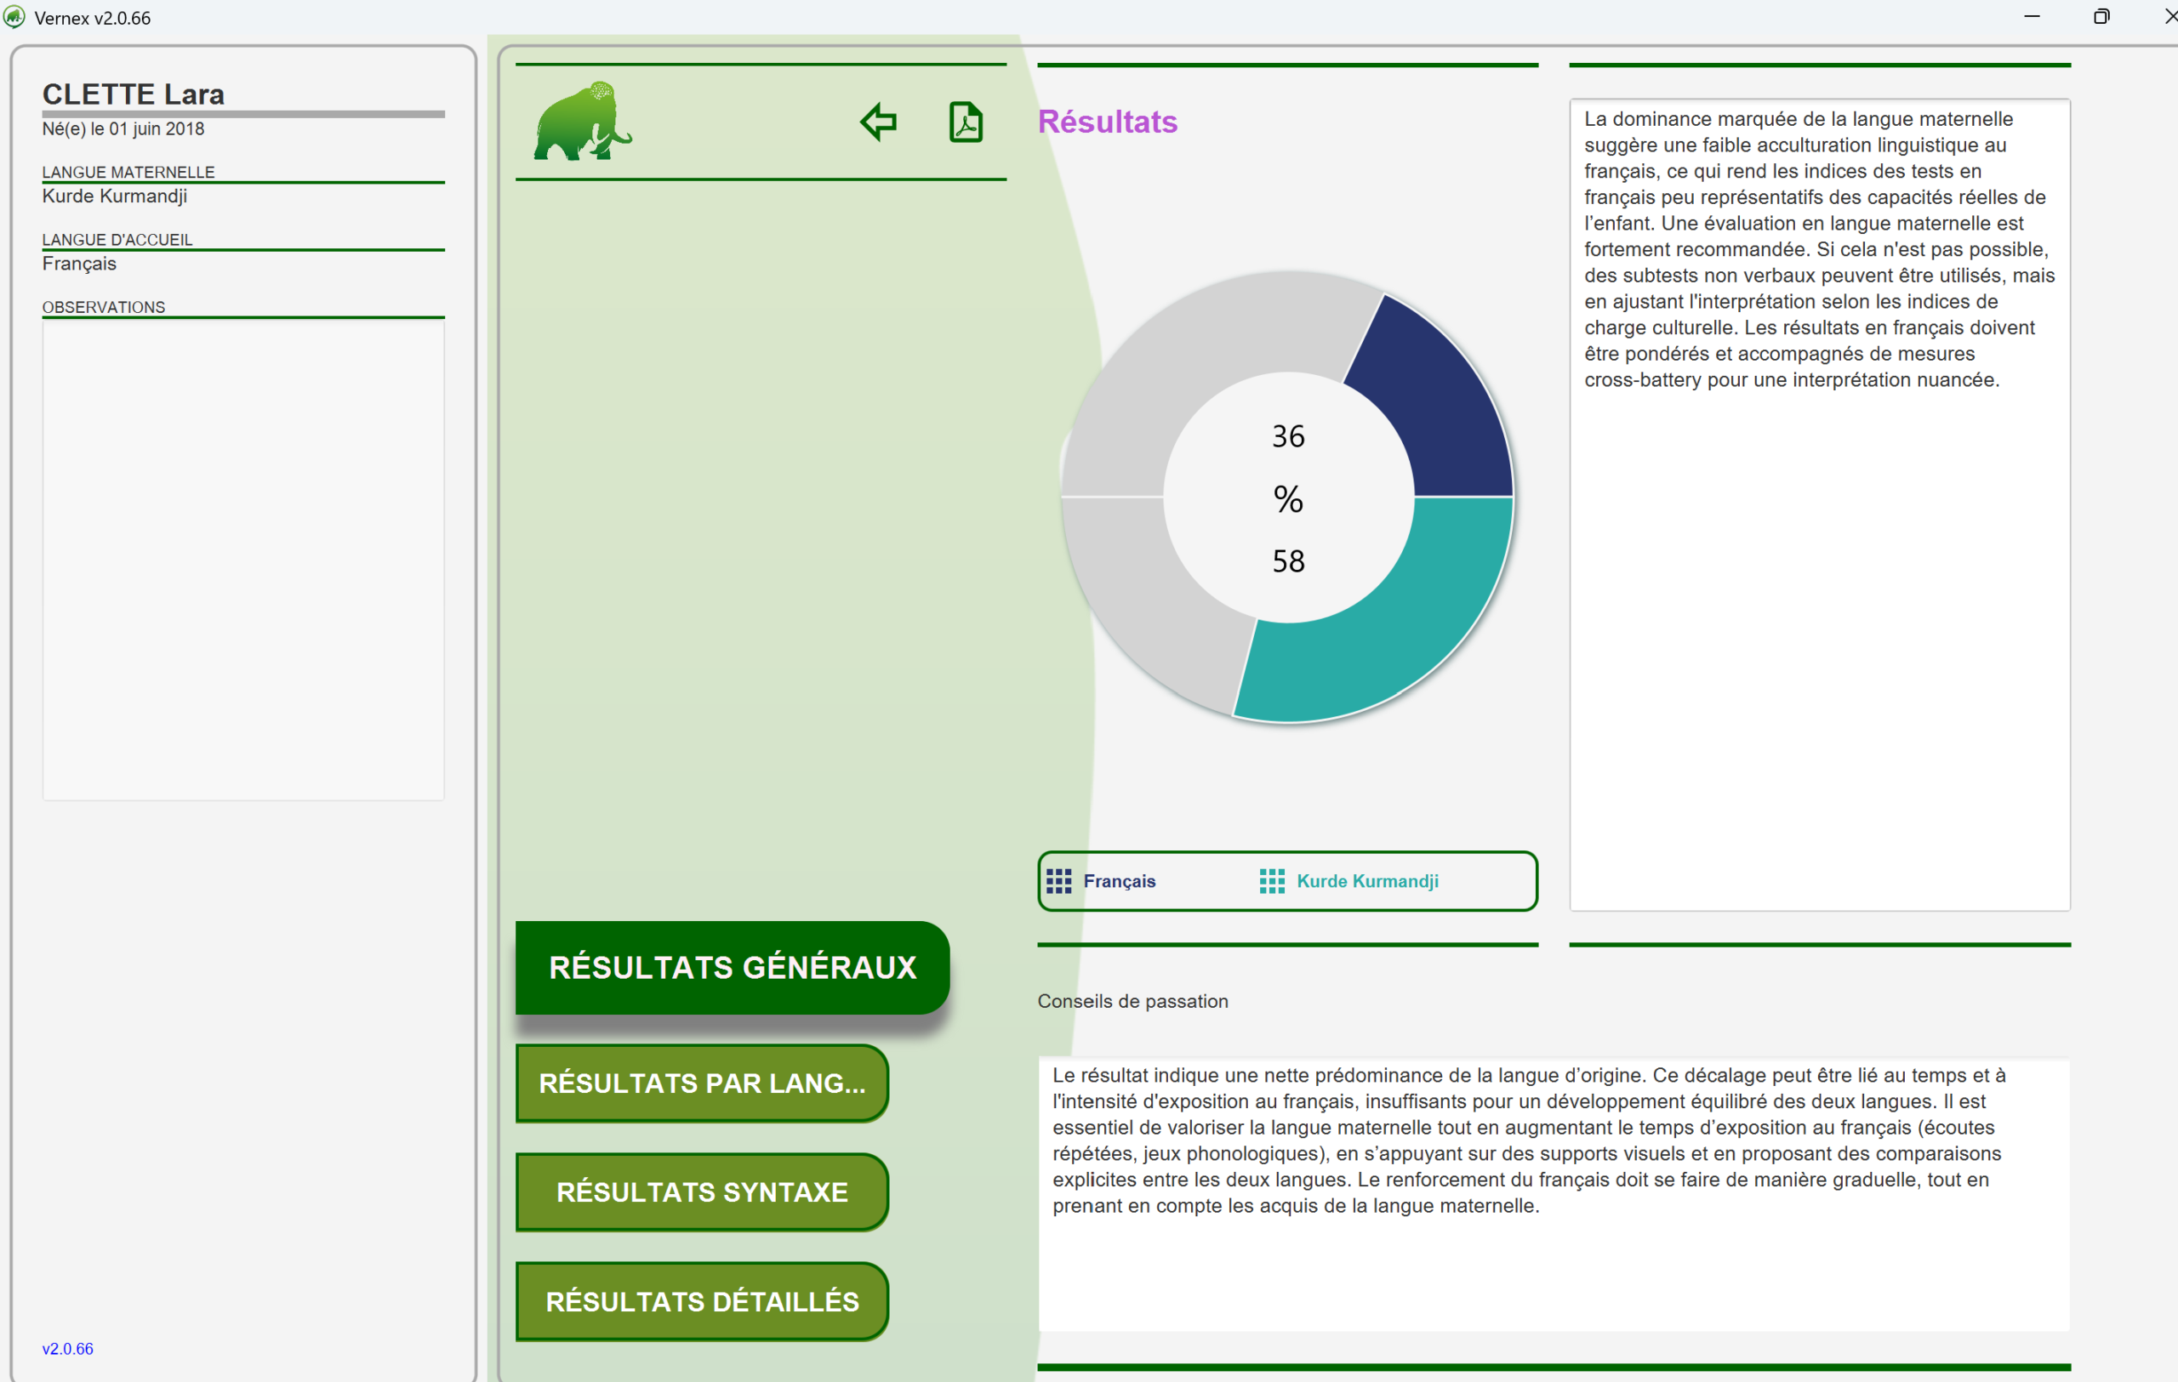This screenshot has height=1382, width=2178.
Task: Click the Français legend grid icon
Action: [x=1058, y=880]
